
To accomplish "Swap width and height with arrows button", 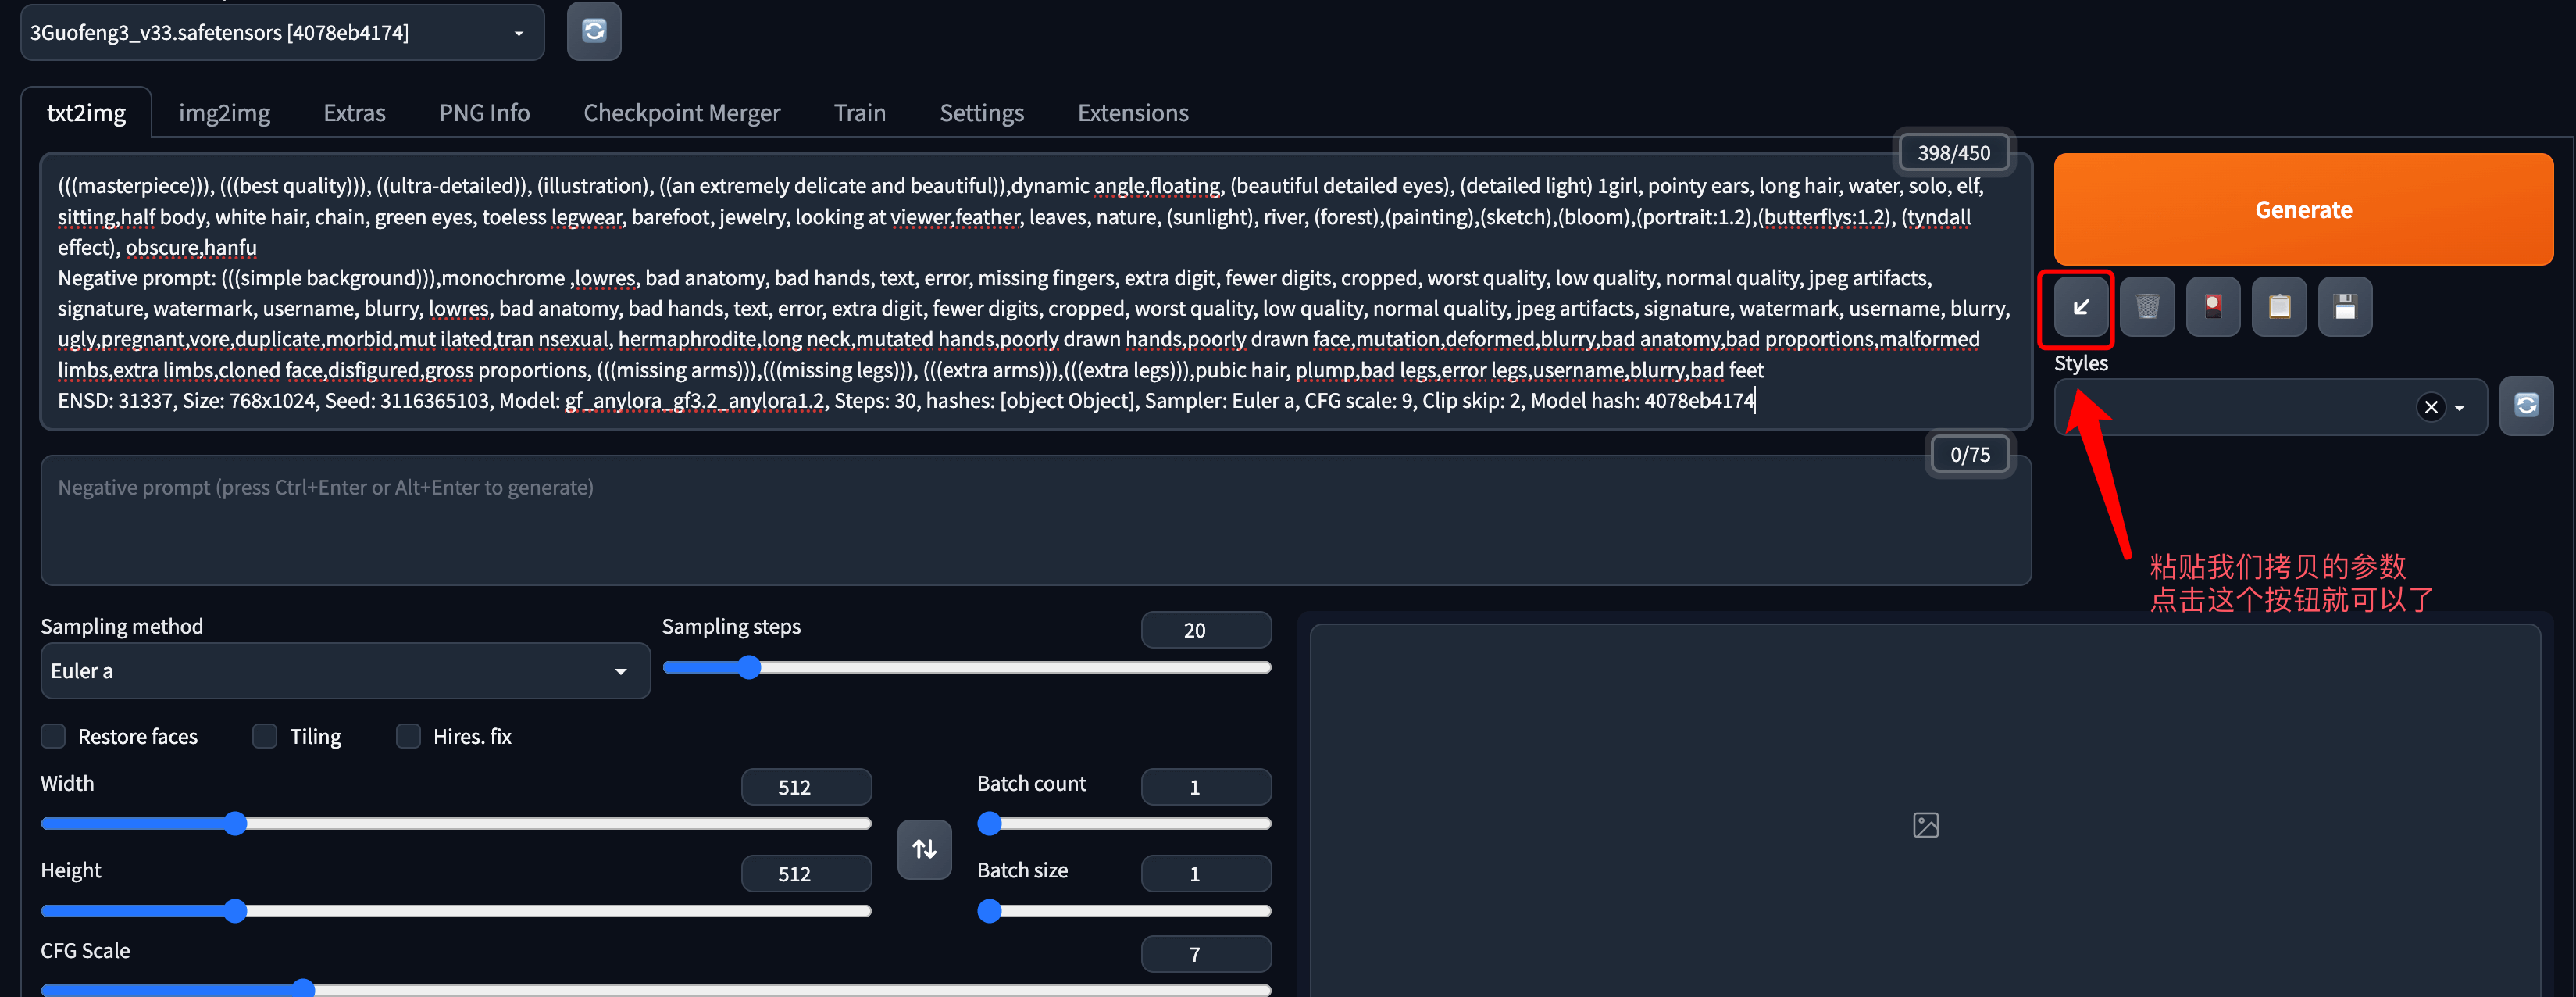I will click(x=924, y=849).
